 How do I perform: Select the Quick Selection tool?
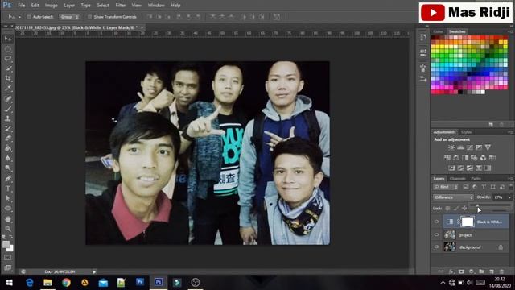pyautogui.click(x=8, y=68)
